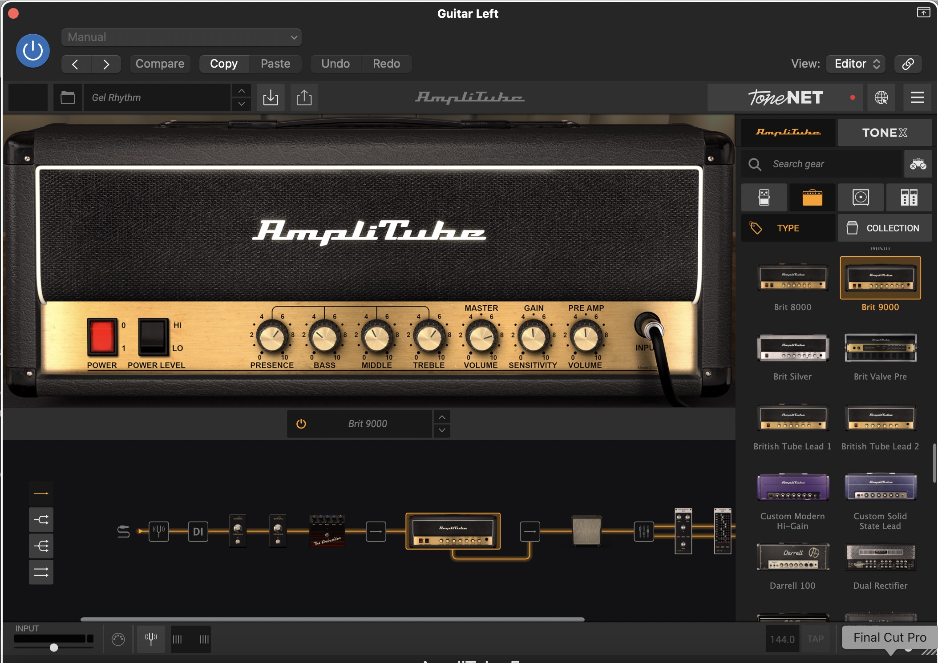Click the globe web icon
Screen dimensions: 938x663
coord(881,97)
